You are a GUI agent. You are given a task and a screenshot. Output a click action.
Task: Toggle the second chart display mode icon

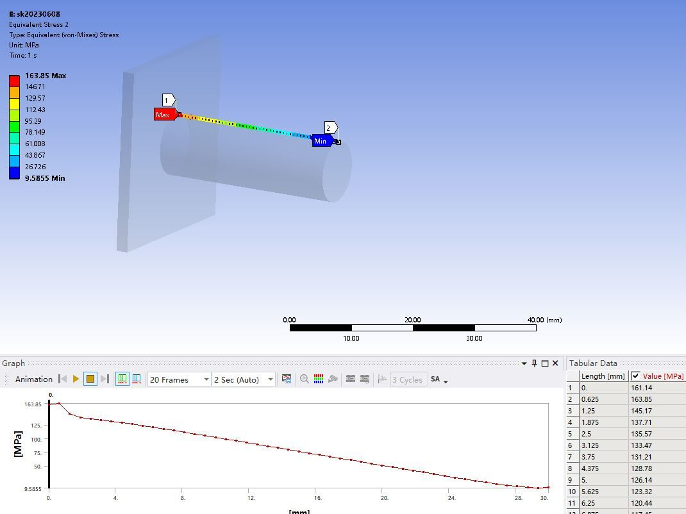[137, 379]
